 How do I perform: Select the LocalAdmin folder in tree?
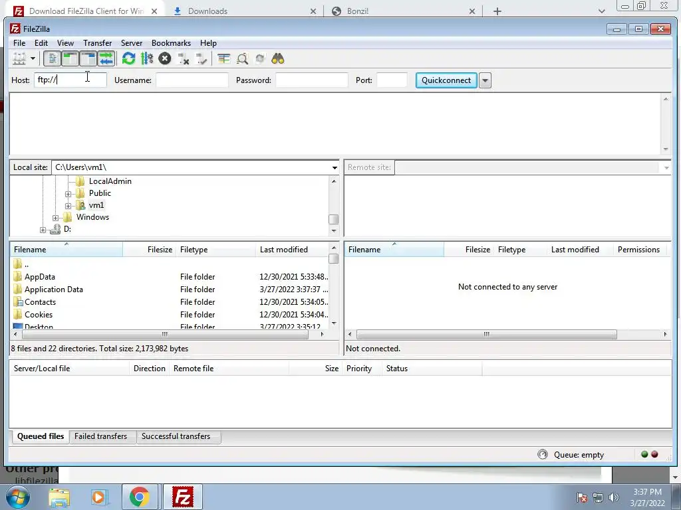coord(110,181)
